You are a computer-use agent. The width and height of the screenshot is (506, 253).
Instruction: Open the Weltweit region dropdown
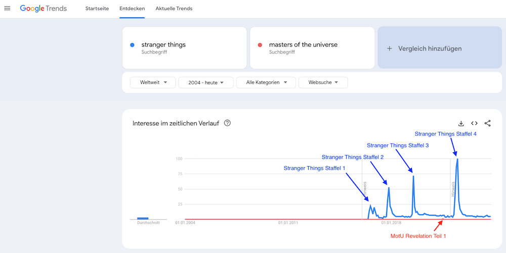click(x=153, y=82)
